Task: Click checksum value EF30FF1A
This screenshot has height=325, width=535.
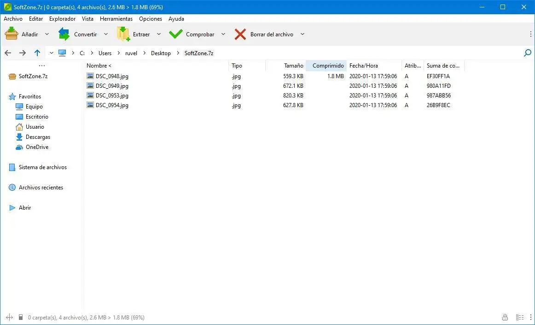Action: coord(438,76)
